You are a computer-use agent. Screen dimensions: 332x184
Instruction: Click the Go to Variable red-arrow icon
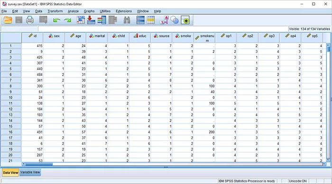91,20
